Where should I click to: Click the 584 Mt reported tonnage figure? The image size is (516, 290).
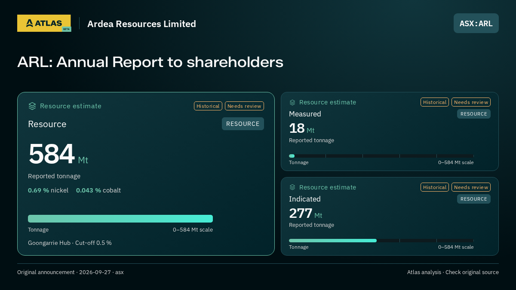click(x=58, y=154)
